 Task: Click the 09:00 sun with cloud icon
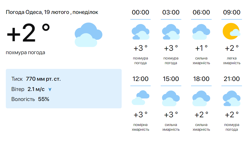point(231,31)
